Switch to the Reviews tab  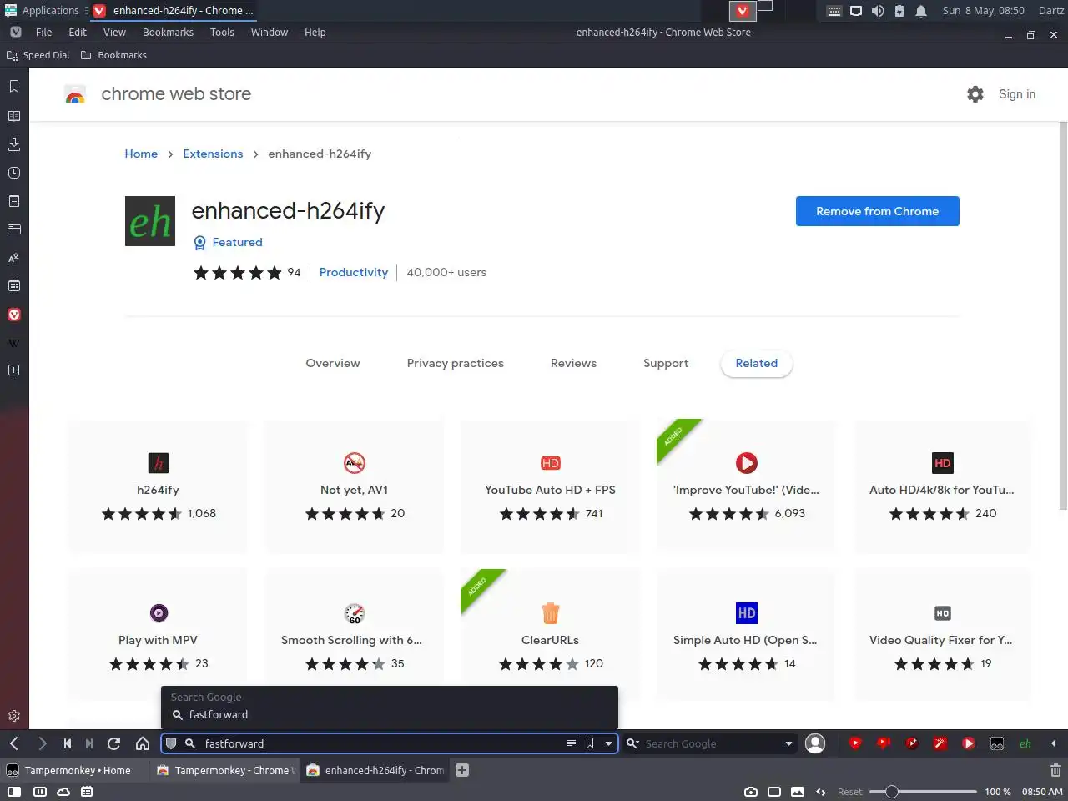[573, 363]
